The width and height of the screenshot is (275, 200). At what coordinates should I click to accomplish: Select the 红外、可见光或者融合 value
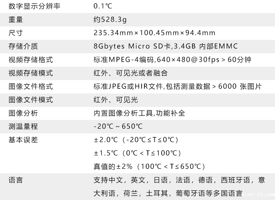[x=130, y=73]
